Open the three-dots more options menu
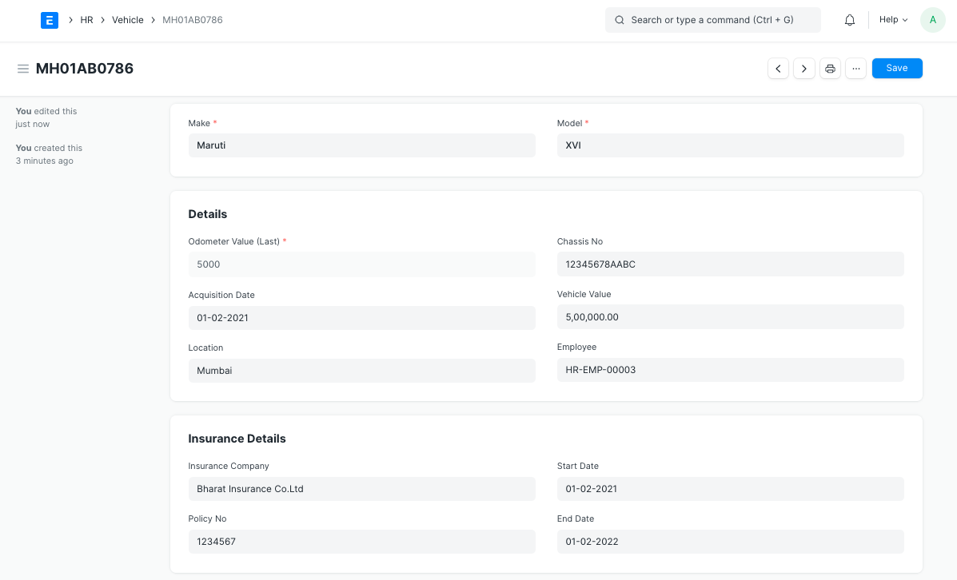The image size is (957, 580). coord(855,69)
